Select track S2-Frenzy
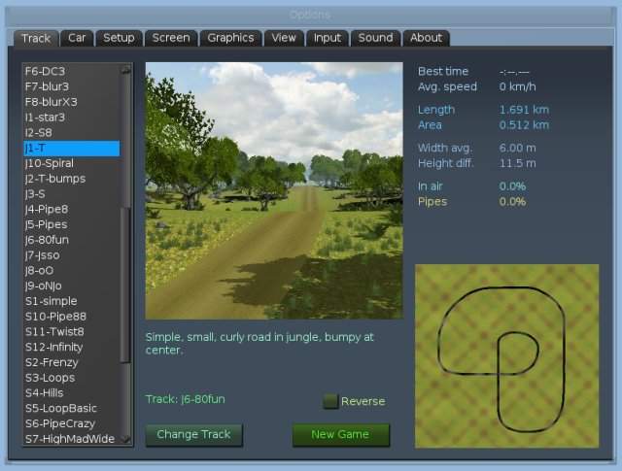Viewport: 622px width, 471px height. click(x=72, y=362)
